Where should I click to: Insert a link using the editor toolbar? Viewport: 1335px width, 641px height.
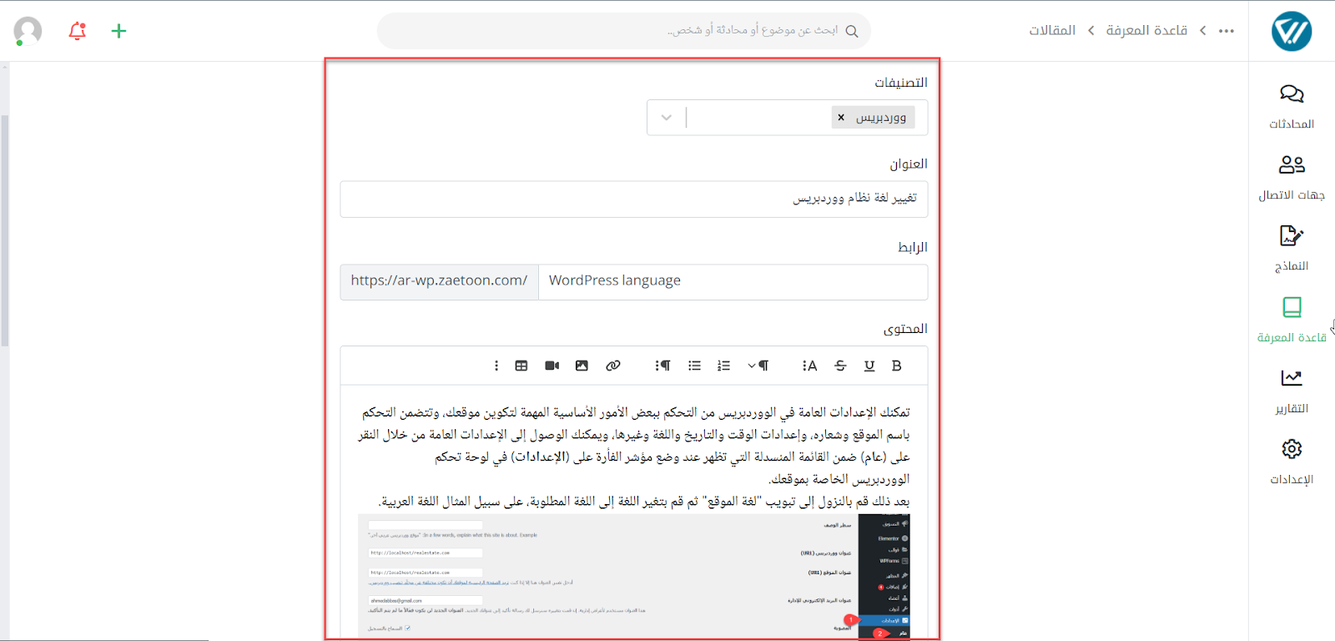coord(613,366)
